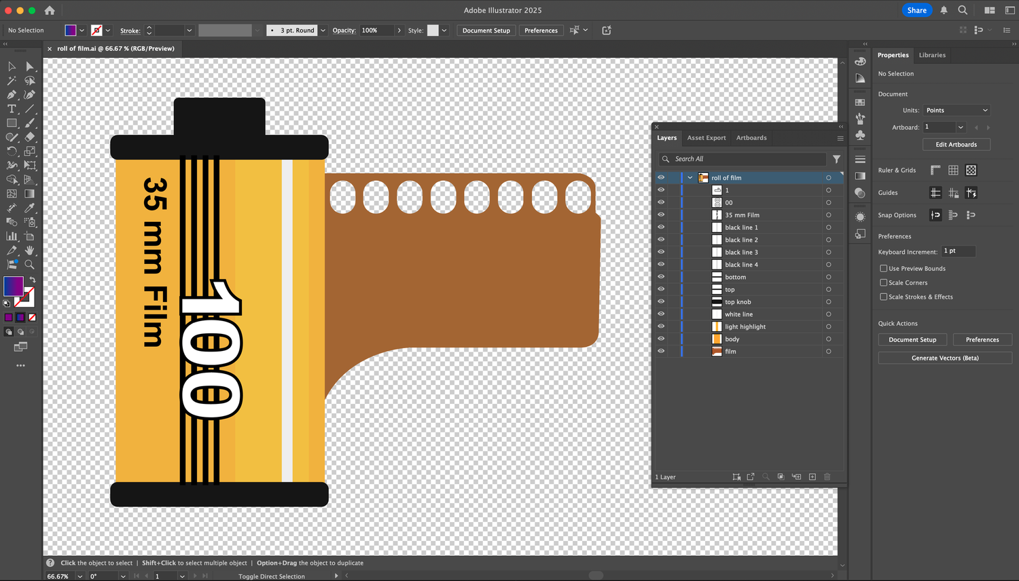Open Layers panel hamburger menu
Screen dimensions: 1019x581
[x=840, y=138]
